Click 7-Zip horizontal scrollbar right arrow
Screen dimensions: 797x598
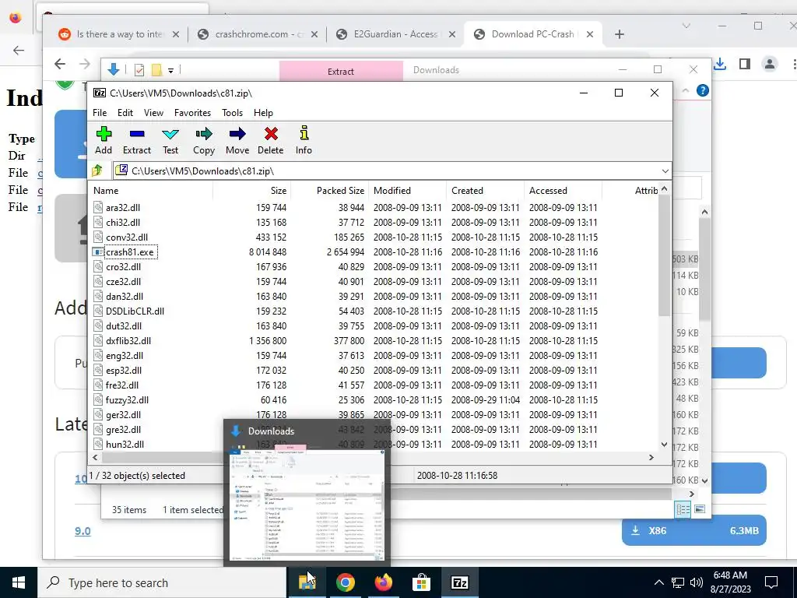click(651, 457)
